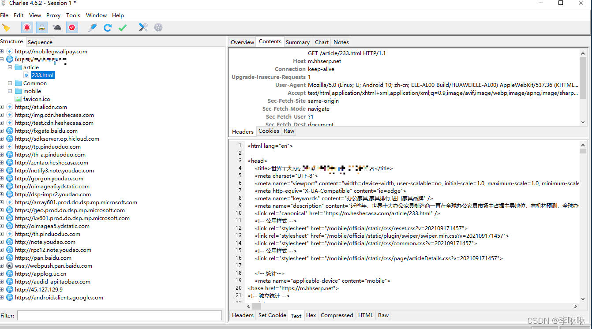Switch to the Notes tab
592x329 pixels.
point(341,42)
